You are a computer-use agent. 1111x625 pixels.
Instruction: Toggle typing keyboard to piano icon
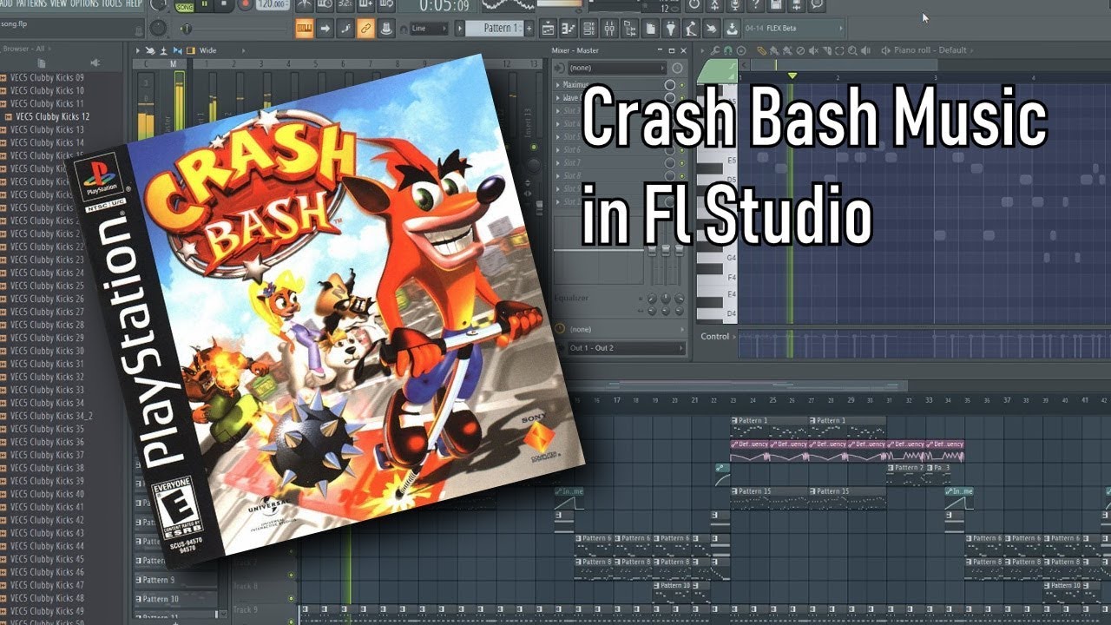point(304,29)
